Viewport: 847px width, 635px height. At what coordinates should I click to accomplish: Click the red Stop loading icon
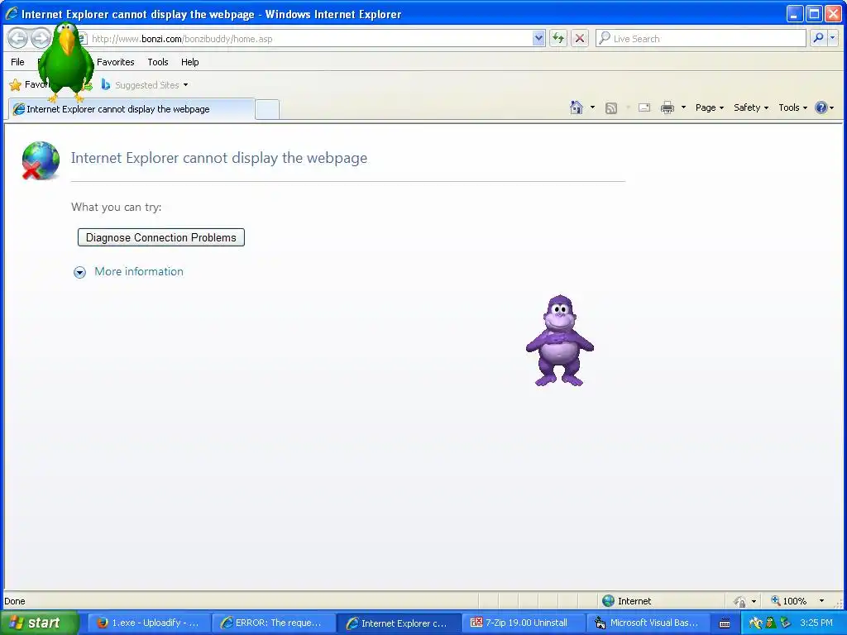point(580,38)
